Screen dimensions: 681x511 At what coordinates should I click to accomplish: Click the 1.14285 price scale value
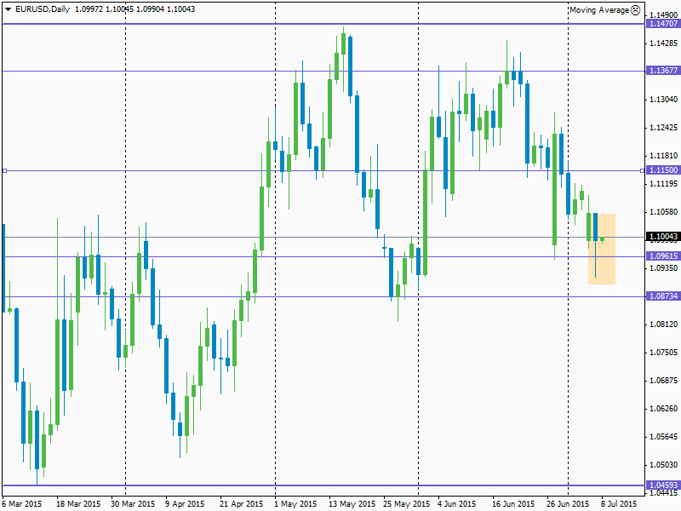tap(664, 43)
